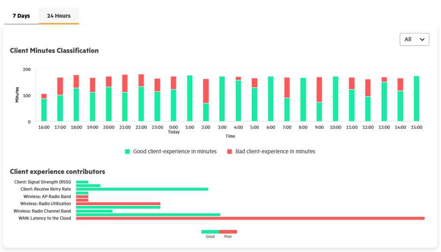Toggle Bad client-experience legend swatch
The height and width of the screenshot is (252, 441).
click(x=230, y=151)
